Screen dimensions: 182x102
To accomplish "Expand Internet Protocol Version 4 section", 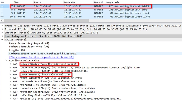I will [x=2, y=33].
